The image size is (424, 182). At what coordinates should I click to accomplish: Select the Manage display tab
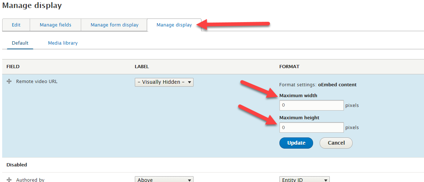tap(174, 25)
